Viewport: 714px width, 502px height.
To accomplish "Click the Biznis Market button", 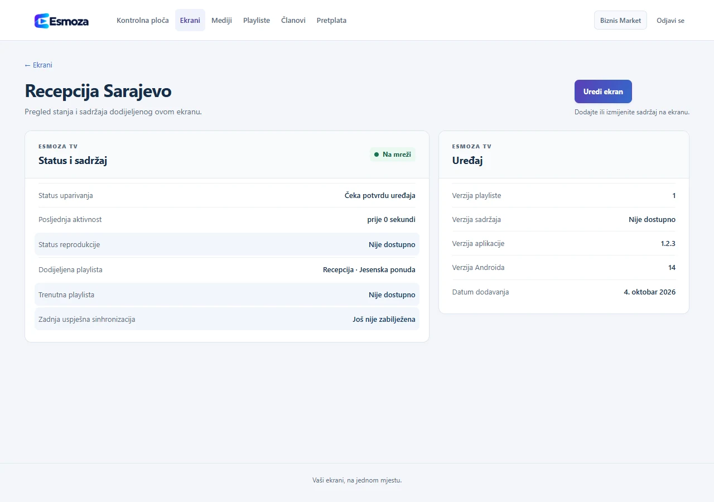I will [620, 20].
